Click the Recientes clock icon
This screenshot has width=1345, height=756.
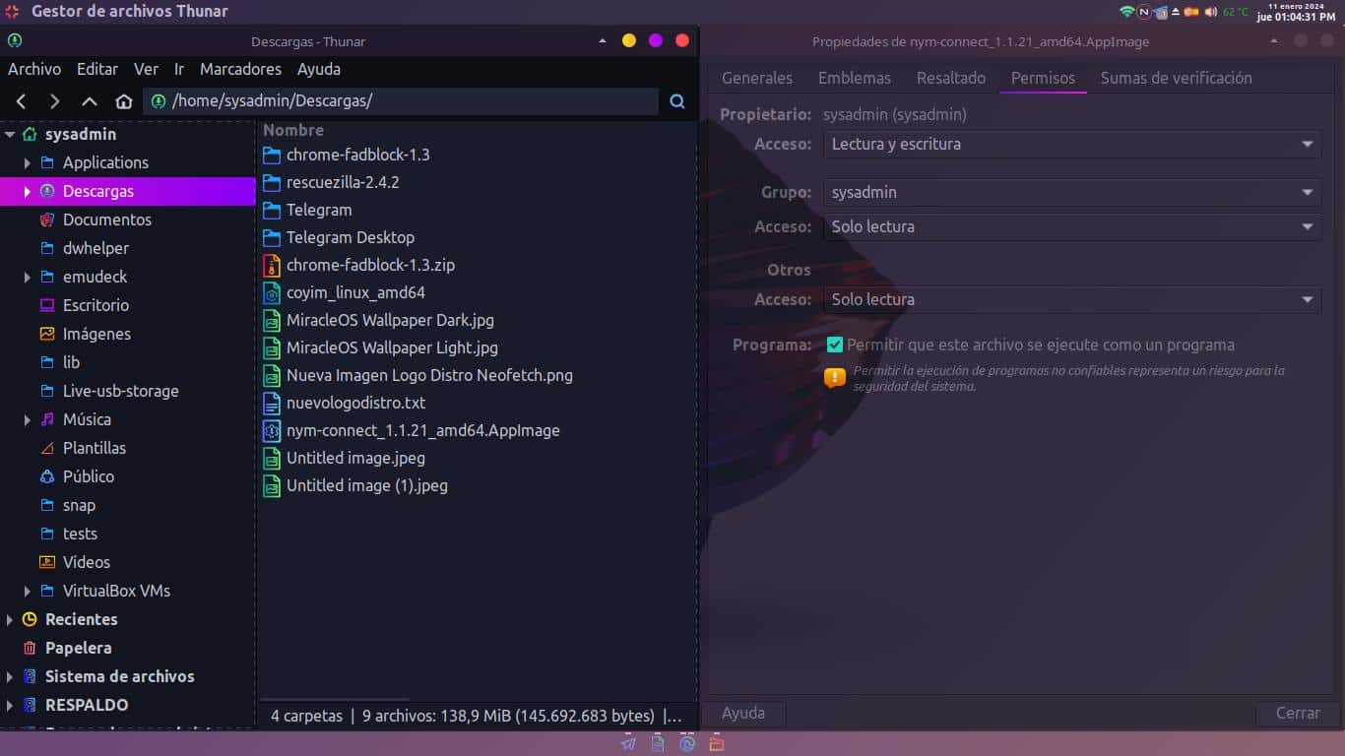pyautogui.click(x=30, y=619)
